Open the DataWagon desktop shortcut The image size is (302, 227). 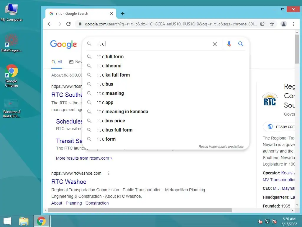coord(12,43)
